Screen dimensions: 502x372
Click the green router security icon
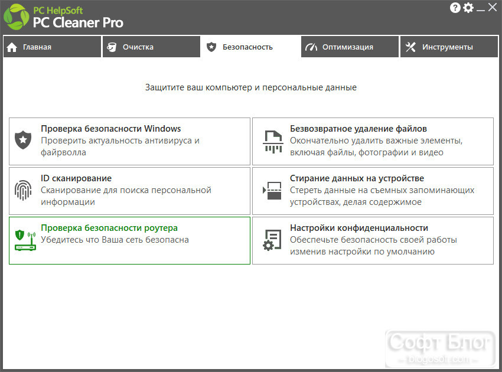pyautogui.click(x=25, y=240)
